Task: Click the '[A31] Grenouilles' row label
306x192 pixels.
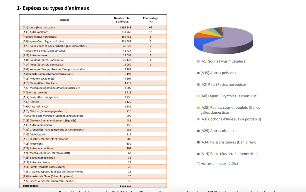Action: click(53, 130)
